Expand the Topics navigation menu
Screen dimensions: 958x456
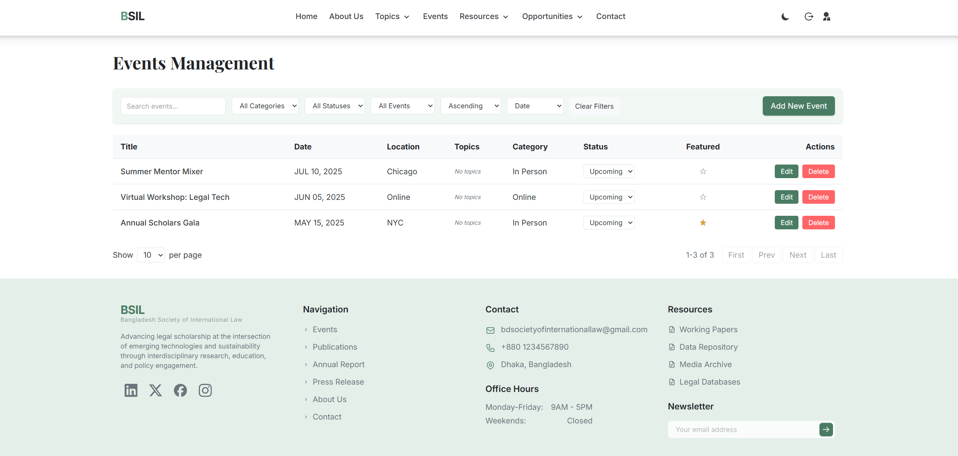pos(392,16)
